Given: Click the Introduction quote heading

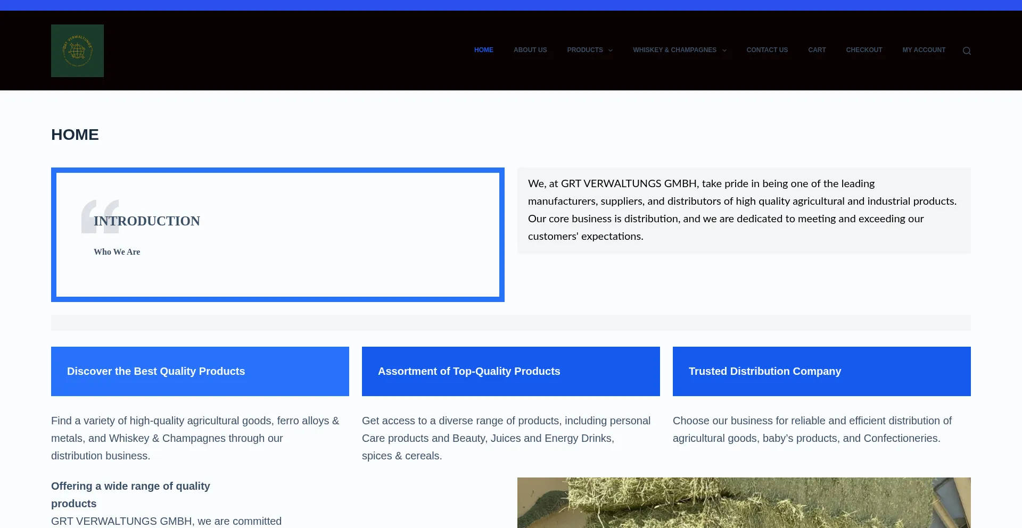Looking at the screenshot, I should [147, 221].
